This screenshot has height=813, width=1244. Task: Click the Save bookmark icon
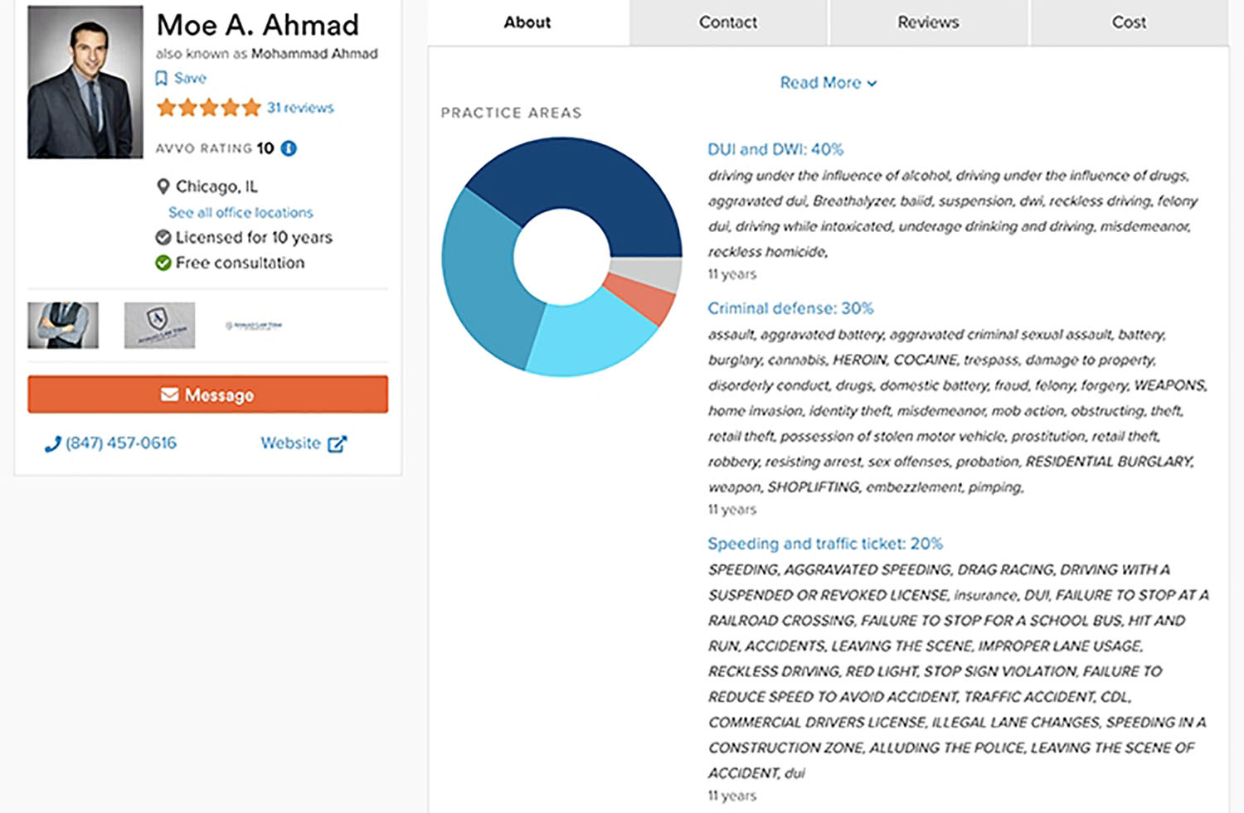click(x=162, y=78)
